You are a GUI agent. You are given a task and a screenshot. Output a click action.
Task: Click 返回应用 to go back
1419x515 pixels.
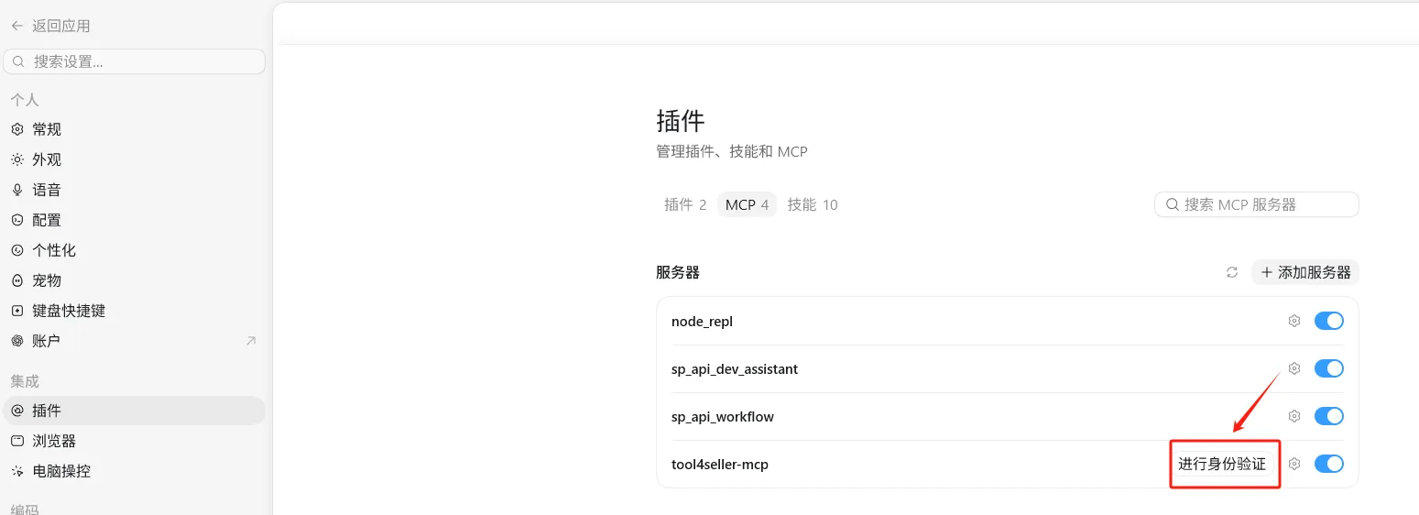(50, 26)
